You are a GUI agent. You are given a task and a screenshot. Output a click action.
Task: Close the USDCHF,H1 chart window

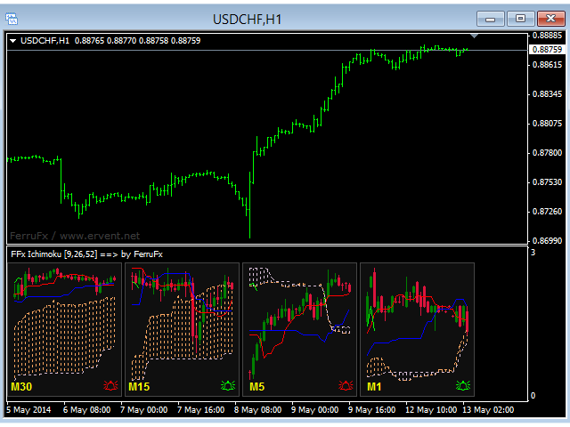point(551,19)
